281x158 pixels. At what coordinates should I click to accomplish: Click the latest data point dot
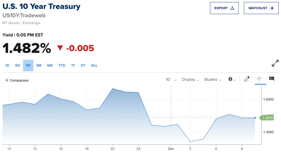255,118
